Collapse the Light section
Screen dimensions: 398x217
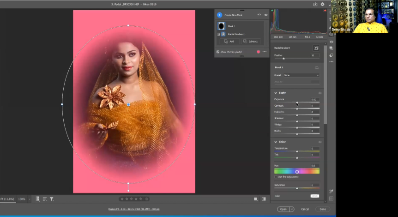[x=276, y=93]
